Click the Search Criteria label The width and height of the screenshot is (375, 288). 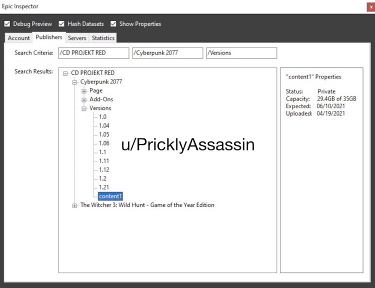[34, 53]
